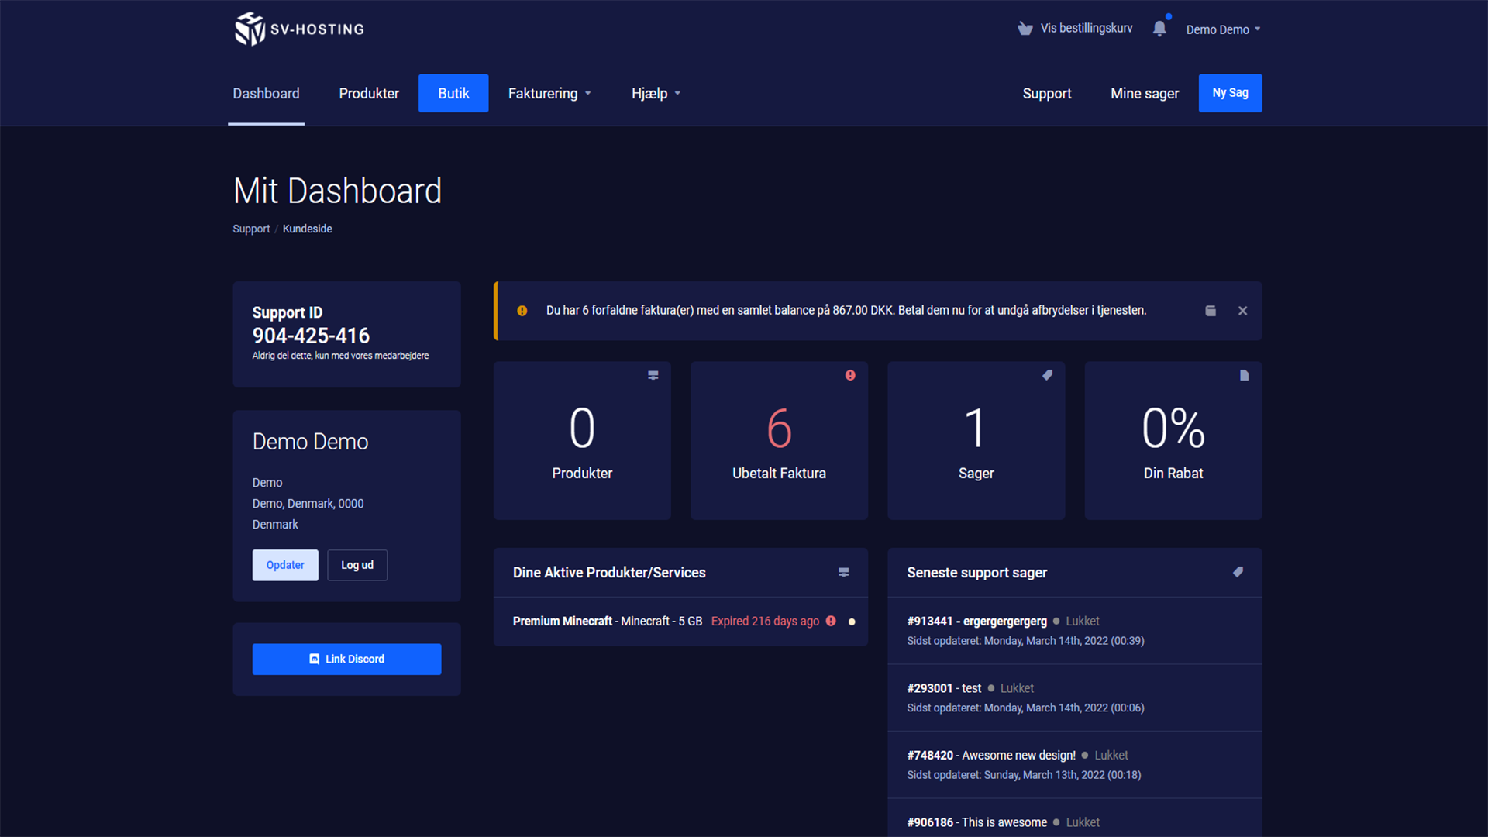This screenshot has width=1488, height=837.
Task: Open the Hjælp menu
Action: (x=655, y=93)
